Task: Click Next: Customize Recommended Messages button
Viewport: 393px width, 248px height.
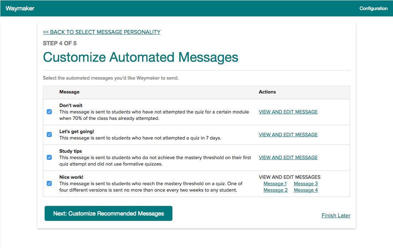Action: (x=109, y=213)
